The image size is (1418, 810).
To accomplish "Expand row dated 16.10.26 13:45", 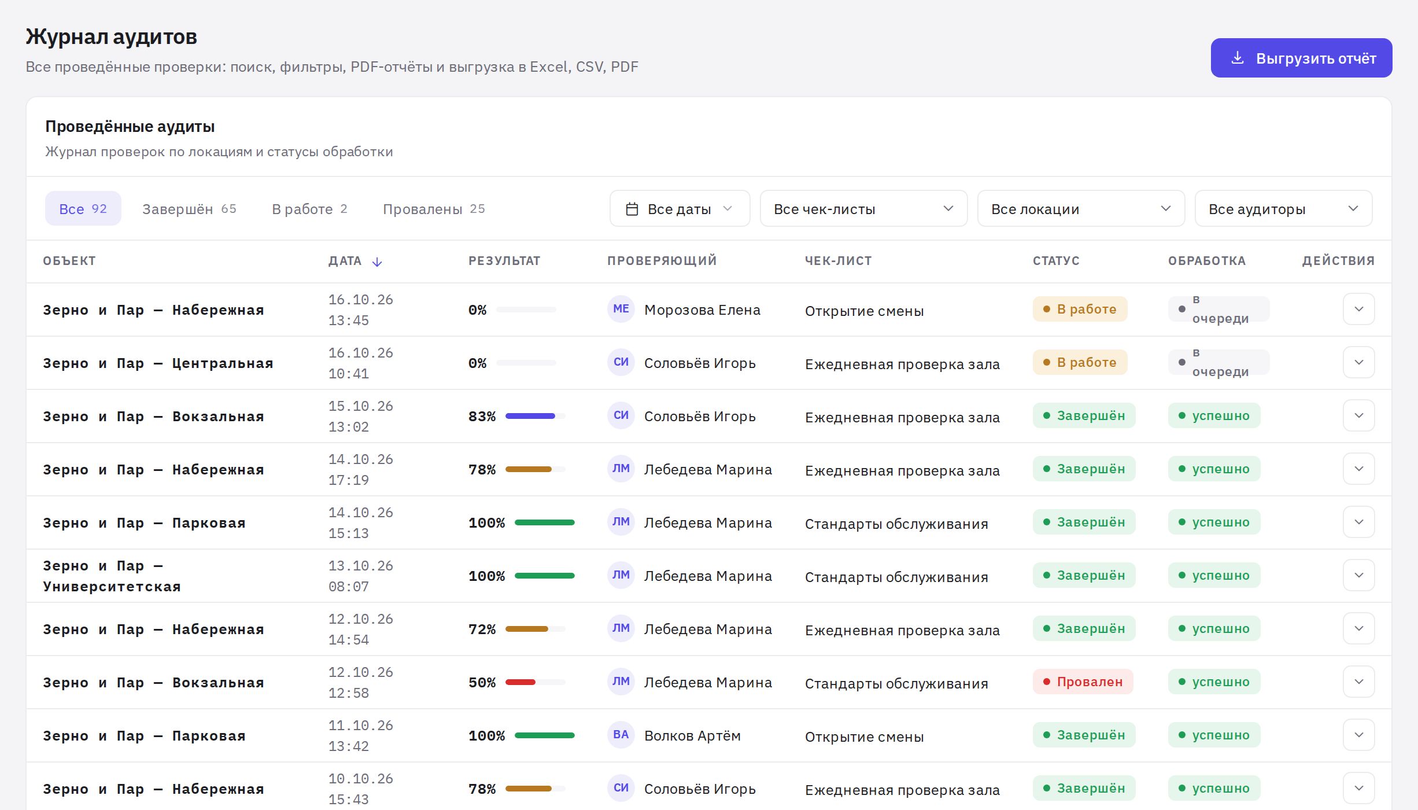I will click(1358, 309).
